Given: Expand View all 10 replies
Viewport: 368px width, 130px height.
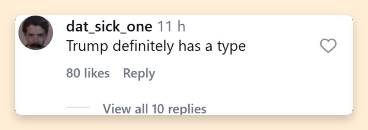Looking at the screenshot, I should click(155, 108).
